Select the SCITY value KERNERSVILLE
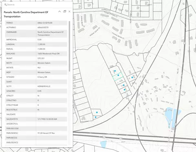 (44, 86)
